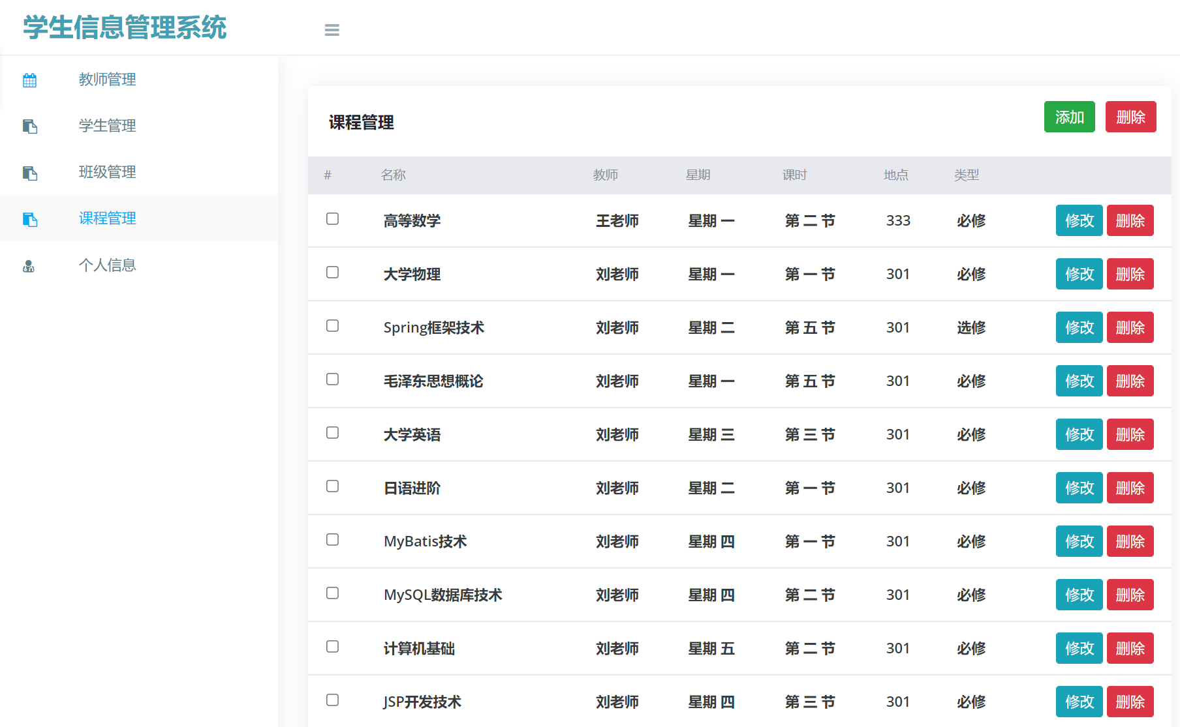Click the green 添加 button
This screenshot has height=727, width=1180.
(1069, 117)
